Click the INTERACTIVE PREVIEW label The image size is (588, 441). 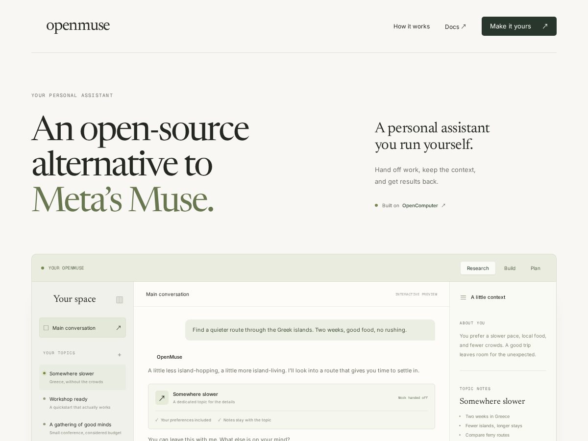point(416,294)
